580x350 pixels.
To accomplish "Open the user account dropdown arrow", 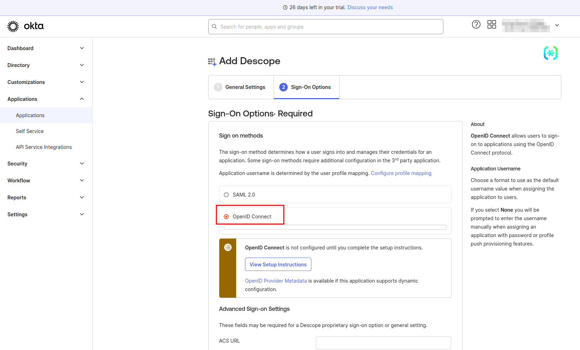I will pyautogui.click(x=557, y=25).
